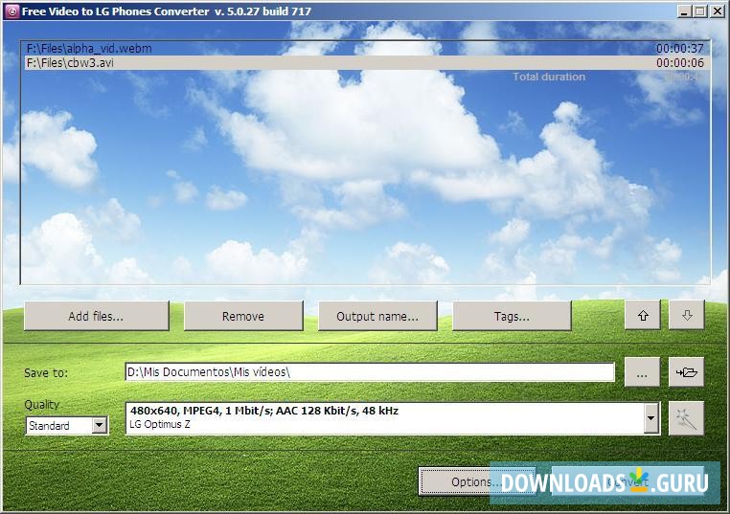Click the magic wand preset editor icon
This screenshot has width=730, height=514.
686,419
